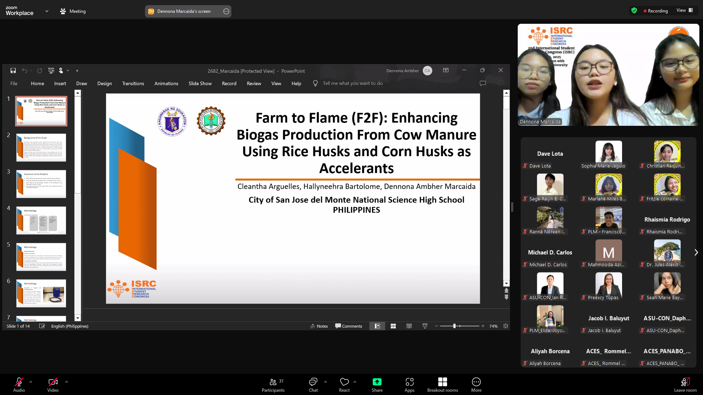The image size is (703, 395).
Task: Open the Zoom Workplace dropdown chevron
Action: [47, 11]
